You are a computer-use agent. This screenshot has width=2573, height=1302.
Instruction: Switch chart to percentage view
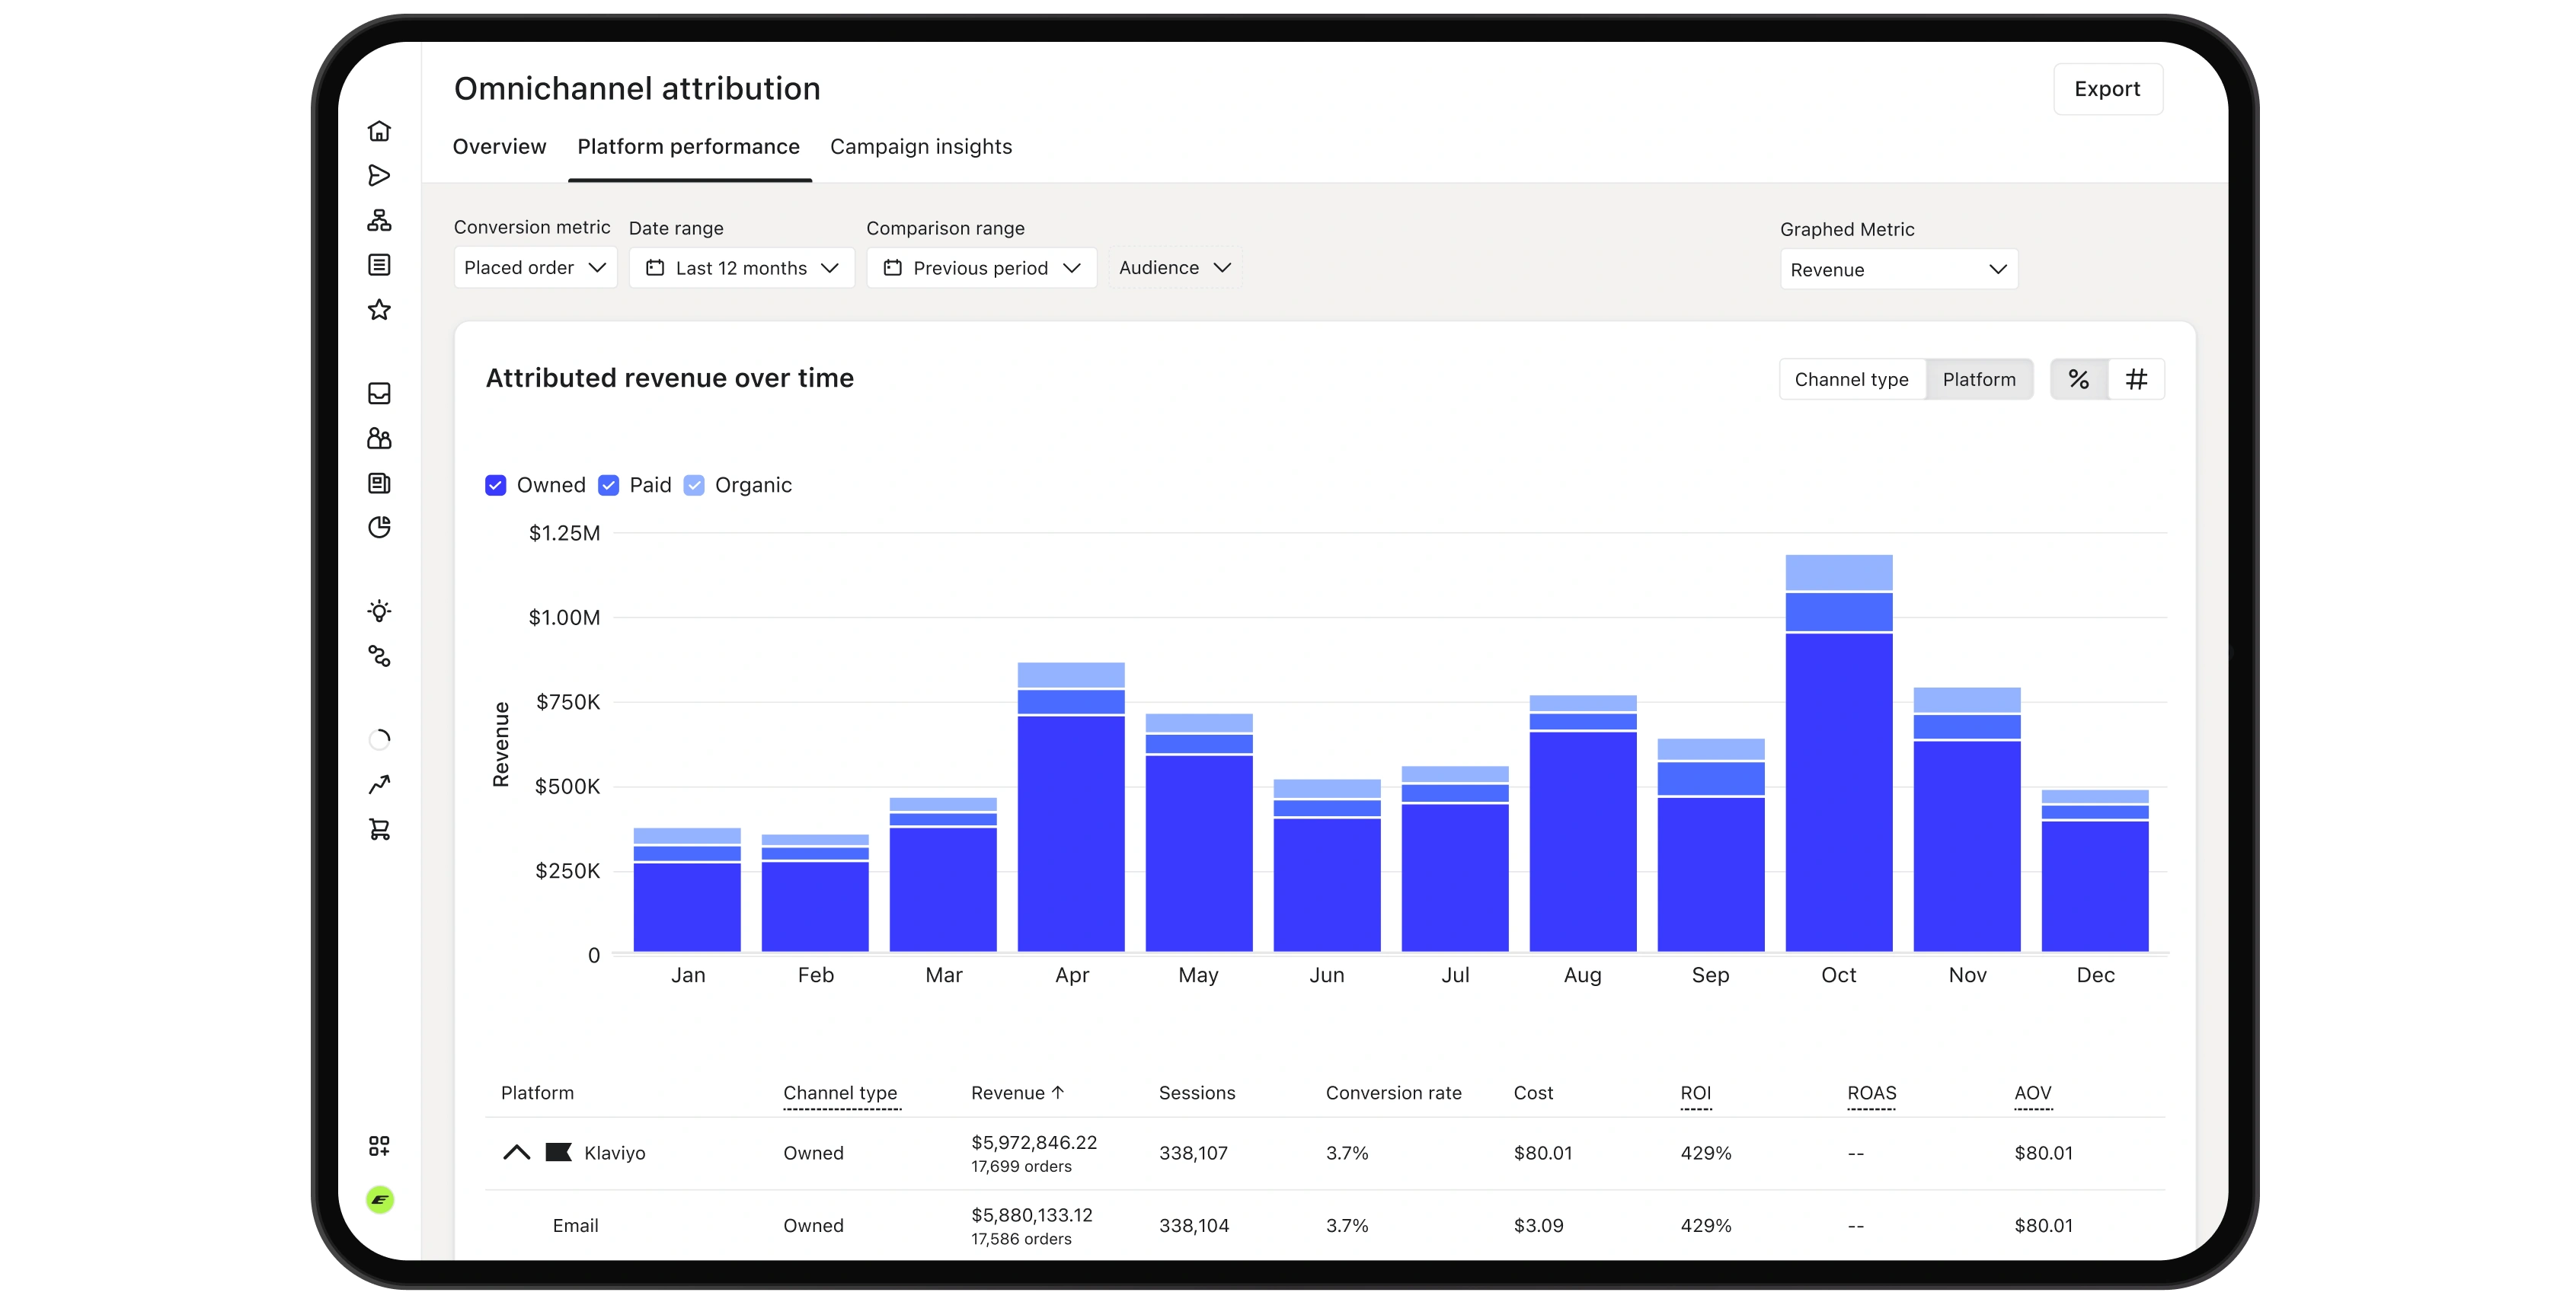point(2079,379)
